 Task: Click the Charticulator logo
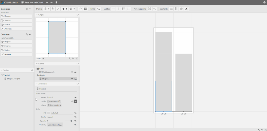2,3
